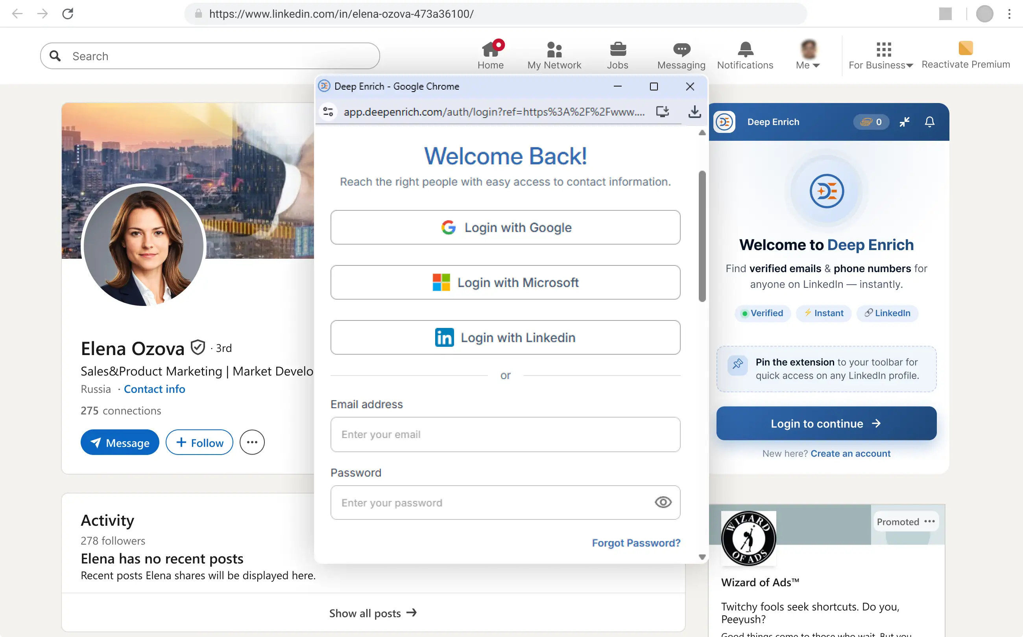Login with Microsoft button
Viewport: 1023px width, 637px height.
(505, 282)
